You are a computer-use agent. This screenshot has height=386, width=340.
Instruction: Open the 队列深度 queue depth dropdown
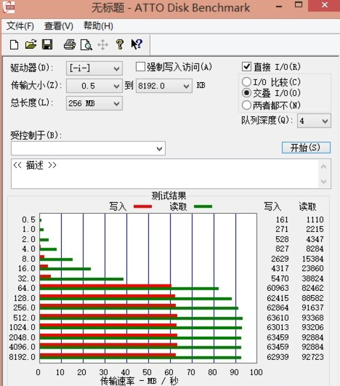click(314, 121)
